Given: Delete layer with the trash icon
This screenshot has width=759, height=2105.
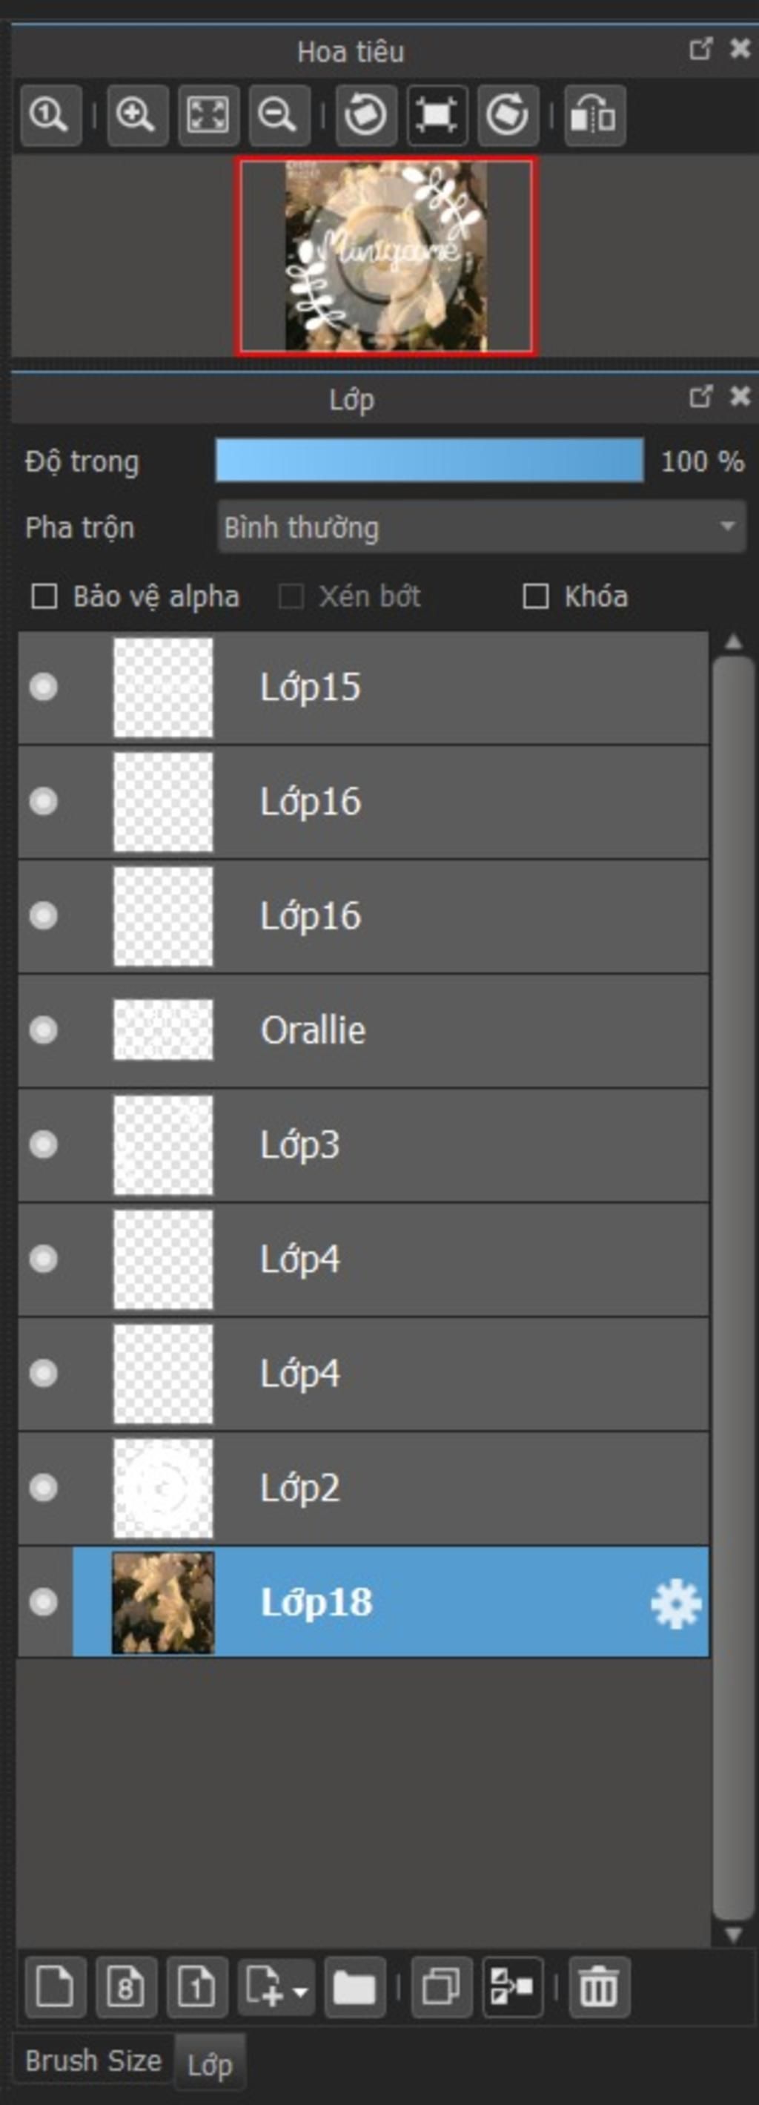Looking at the screenshot, I should pos(599,1986).
